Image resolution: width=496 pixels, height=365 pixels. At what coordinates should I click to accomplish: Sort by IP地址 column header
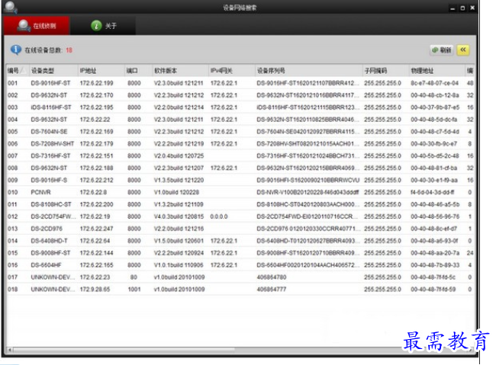pyautogui.click(x=101, y=70)
